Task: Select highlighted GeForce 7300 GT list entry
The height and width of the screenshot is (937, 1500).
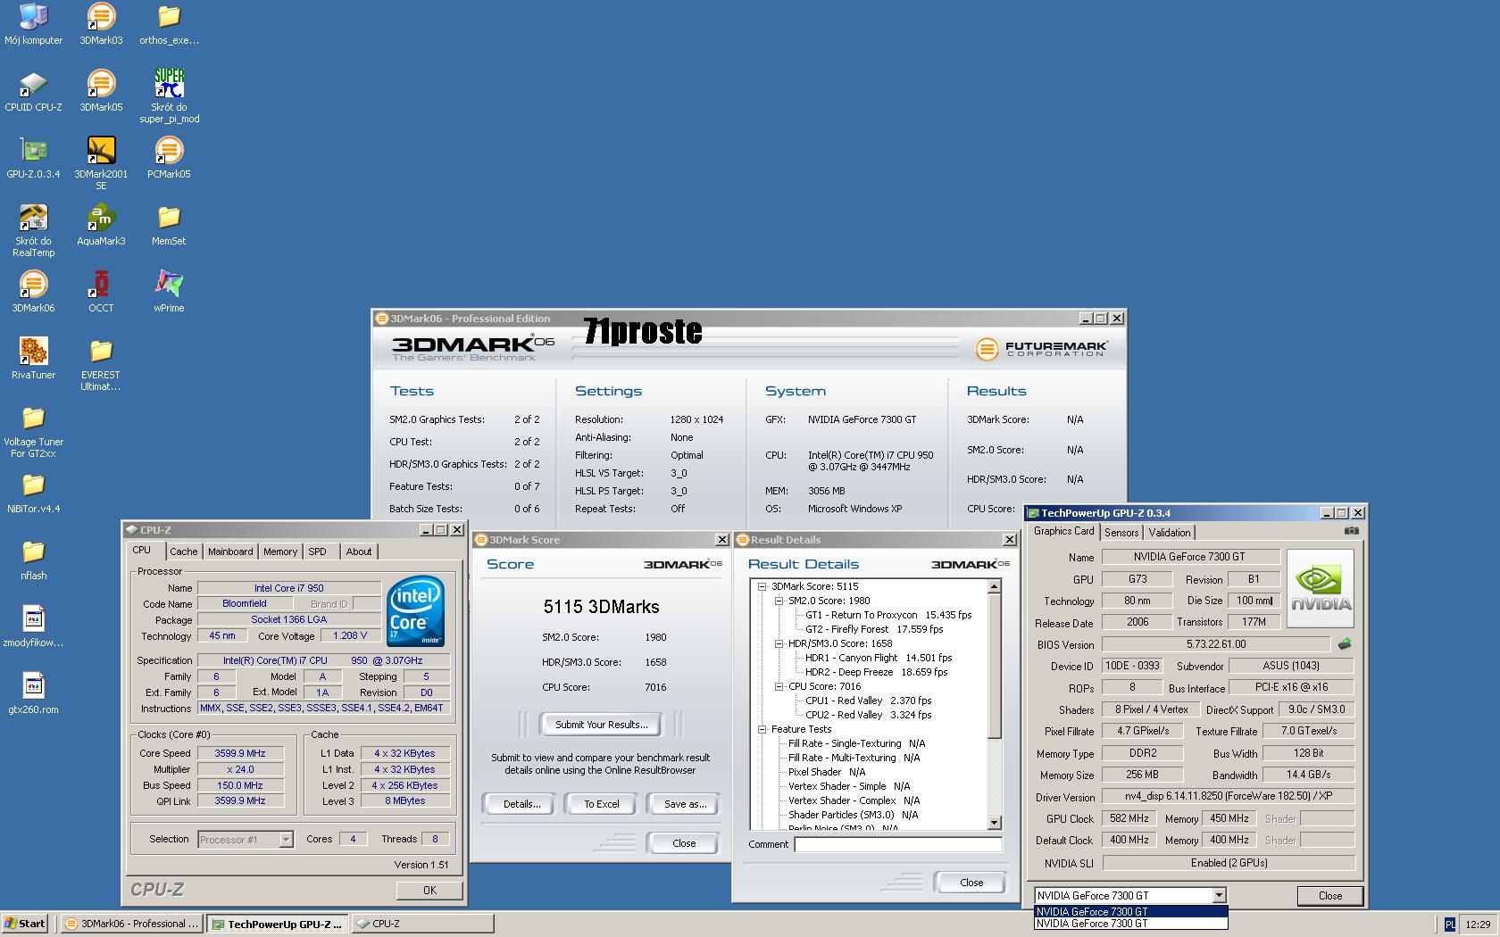Action: (x=1131, y=912)
